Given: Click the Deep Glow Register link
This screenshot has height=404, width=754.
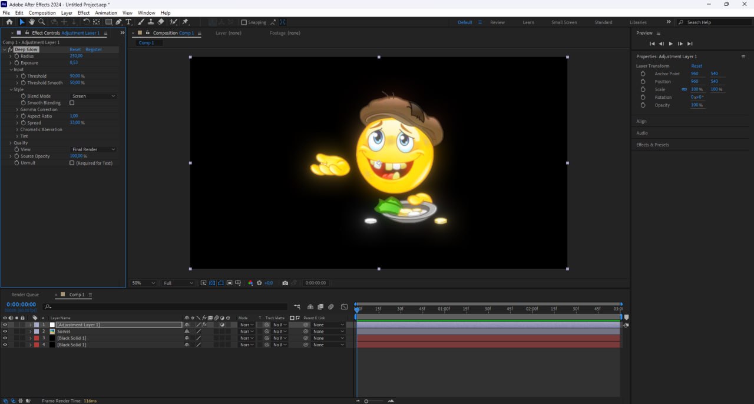Looking at the screenshot, I should pos(94,49).
